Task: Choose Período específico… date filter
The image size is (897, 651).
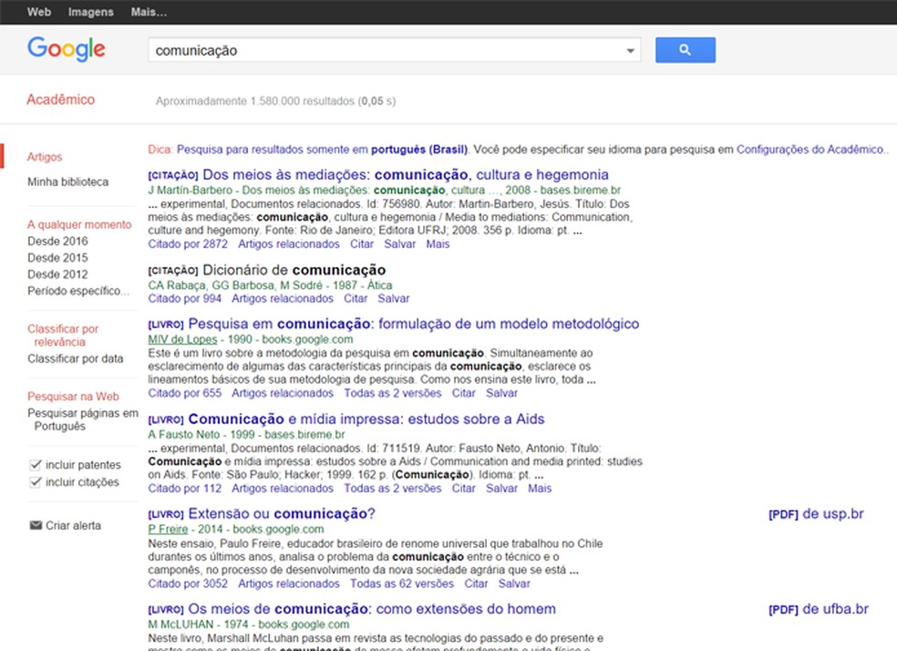Action: pyautogui.click(x=78, y=291)
